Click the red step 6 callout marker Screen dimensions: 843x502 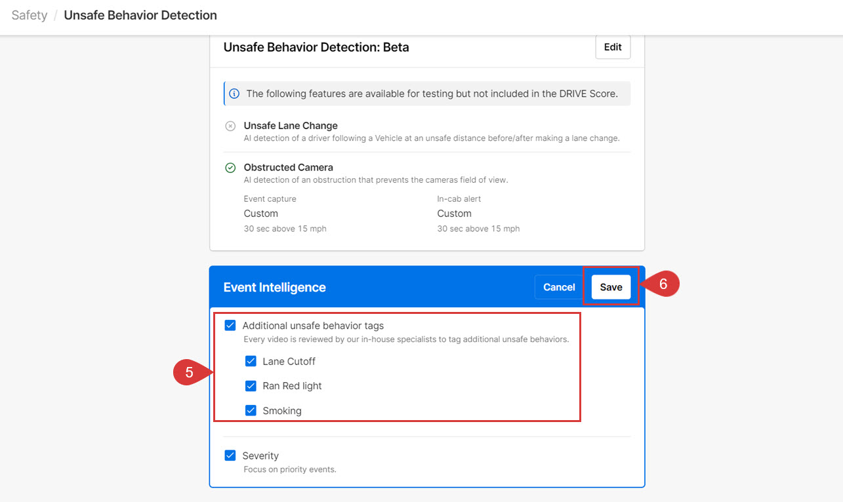661,284
